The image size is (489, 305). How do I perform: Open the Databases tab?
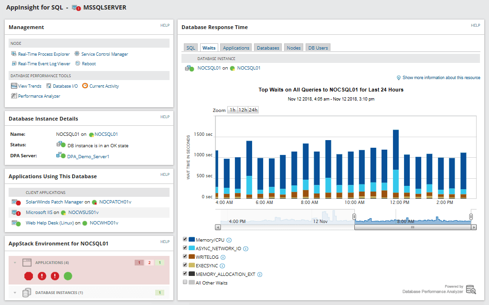pos(268,48)
